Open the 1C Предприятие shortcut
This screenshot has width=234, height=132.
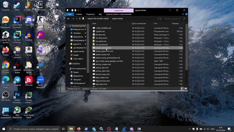pyautogui.click(x=6, y=22)
